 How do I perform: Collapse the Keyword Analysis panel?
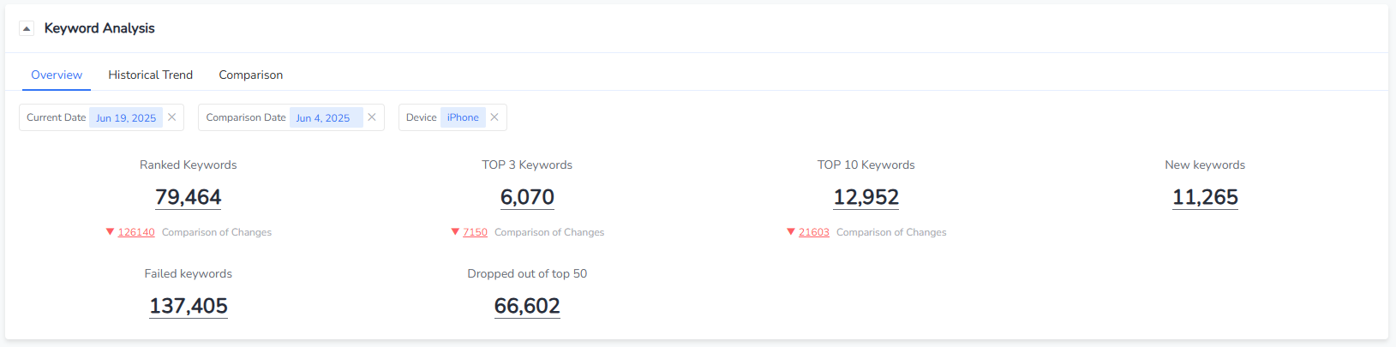point(27,28)
